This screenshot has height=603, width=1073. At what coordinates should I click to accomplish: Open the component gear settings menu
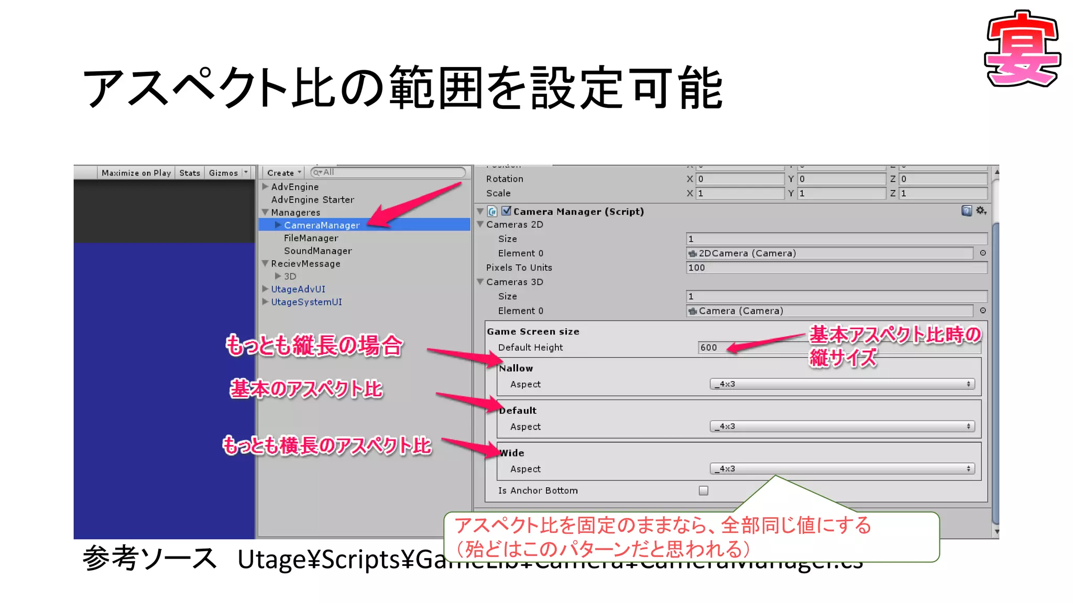point(981,210)
